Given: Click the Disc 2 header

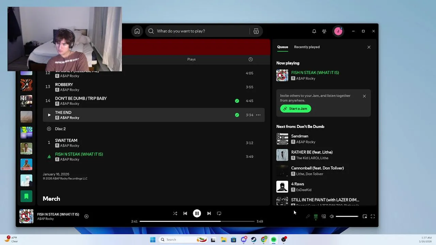Looking at the screenshot, I should (60, 129).
